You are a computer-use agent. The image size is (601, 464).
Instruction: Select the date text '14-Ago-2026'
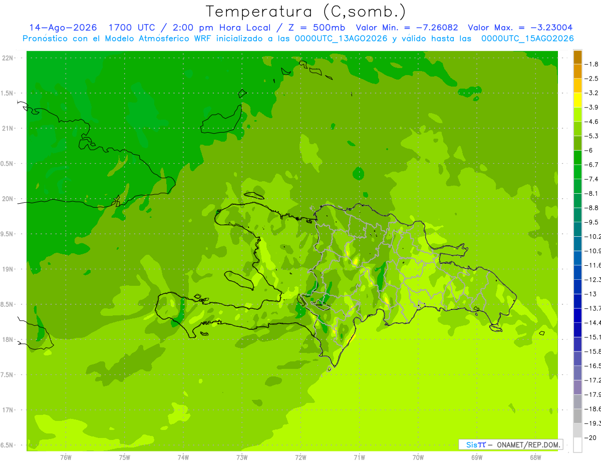(x=63, y=28)
